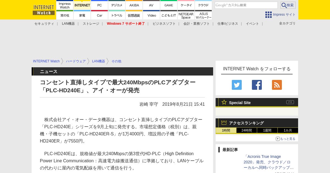Click the セキュリティ category link
The width and height of the screenshot is (330, 173).
coord(44,24)
